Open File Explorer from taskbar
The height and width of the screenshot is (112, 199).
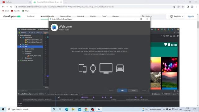click(73, 109)
